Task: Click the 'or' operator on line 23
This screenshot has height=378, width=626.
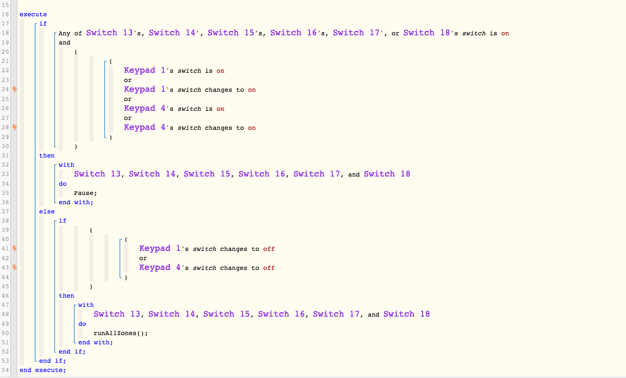Action: coord(128,80)
